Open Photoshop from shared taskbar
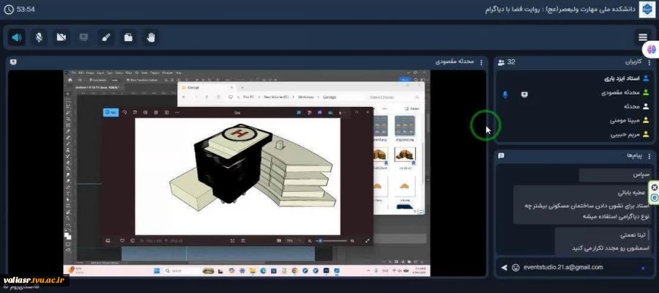The height and width of the screenshot is (293, 659). pos(326,271)
